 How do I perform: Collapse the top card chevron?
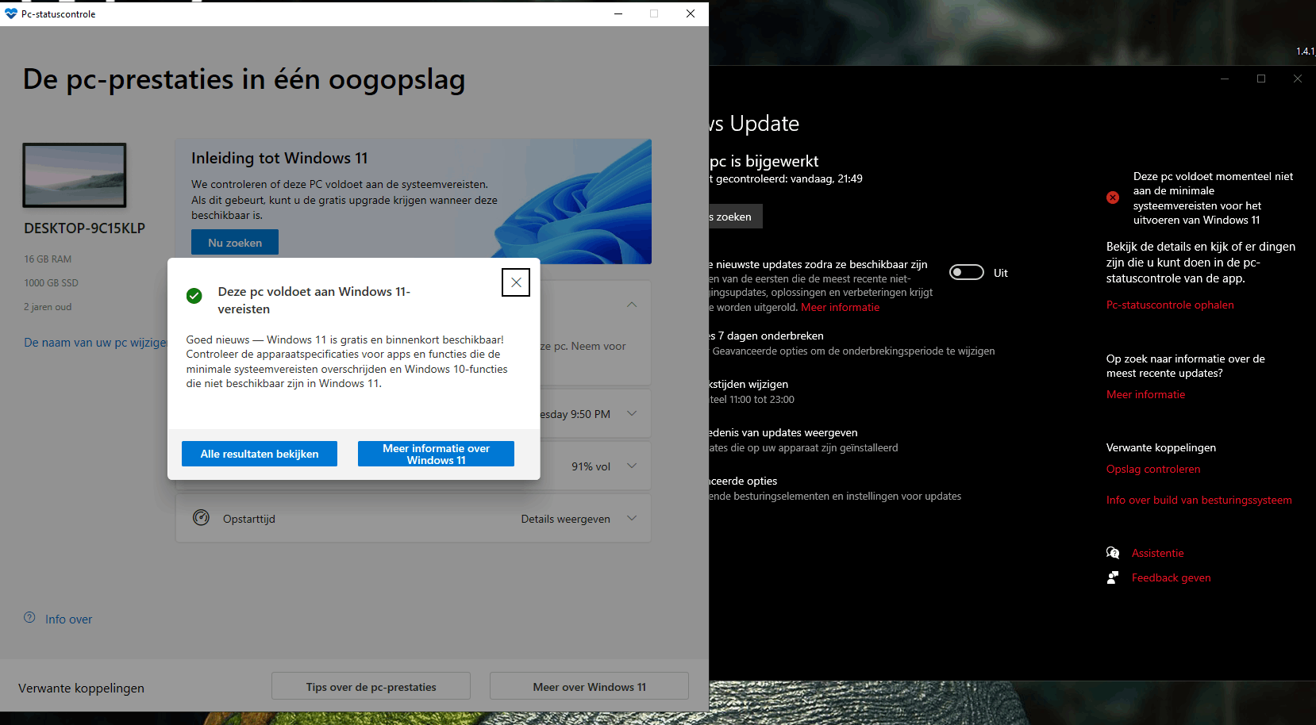[632, 305]
